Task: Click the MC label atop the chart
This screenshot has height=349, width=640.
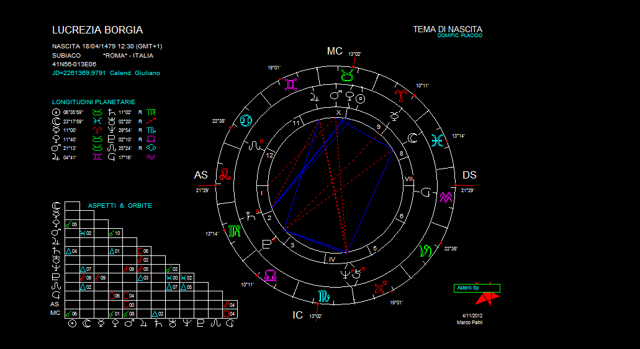Action: coord(335,51)
